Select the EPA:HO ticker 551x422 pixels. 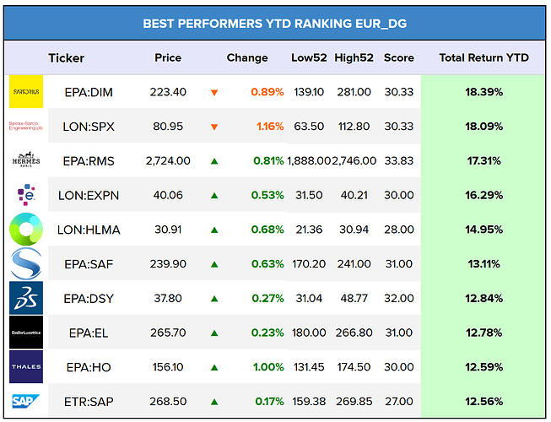click(x=89, y=367)
